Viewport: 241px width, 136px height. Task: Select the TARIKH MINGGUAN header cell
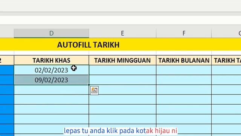click(122, 60)
